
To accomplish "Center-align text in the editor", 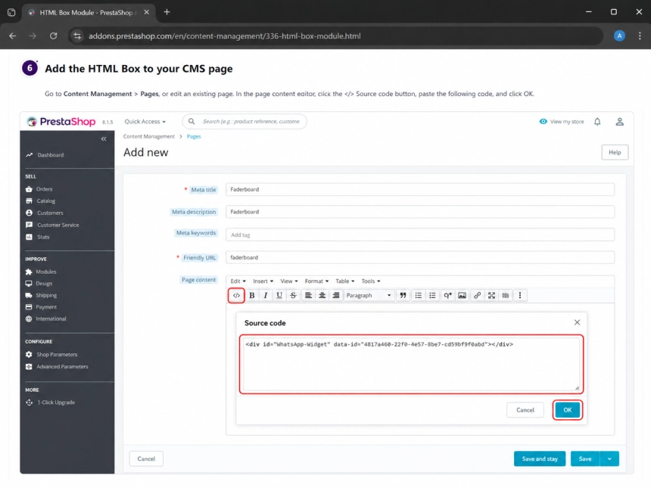I will tap(322, 296).
